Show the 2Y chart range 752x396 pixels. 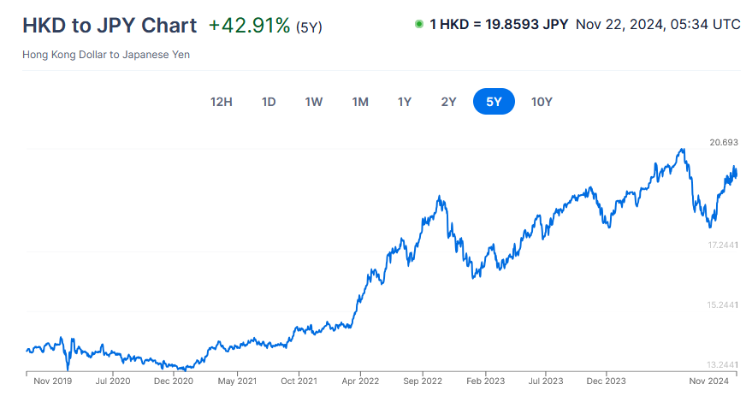[449, 102]
